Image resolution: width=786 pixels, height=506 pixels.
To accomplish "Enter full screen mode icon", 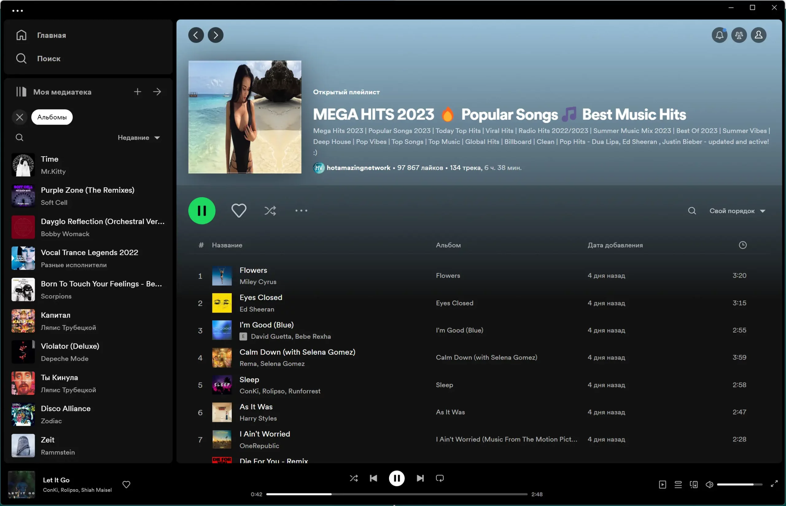I will tap(774, 484).
